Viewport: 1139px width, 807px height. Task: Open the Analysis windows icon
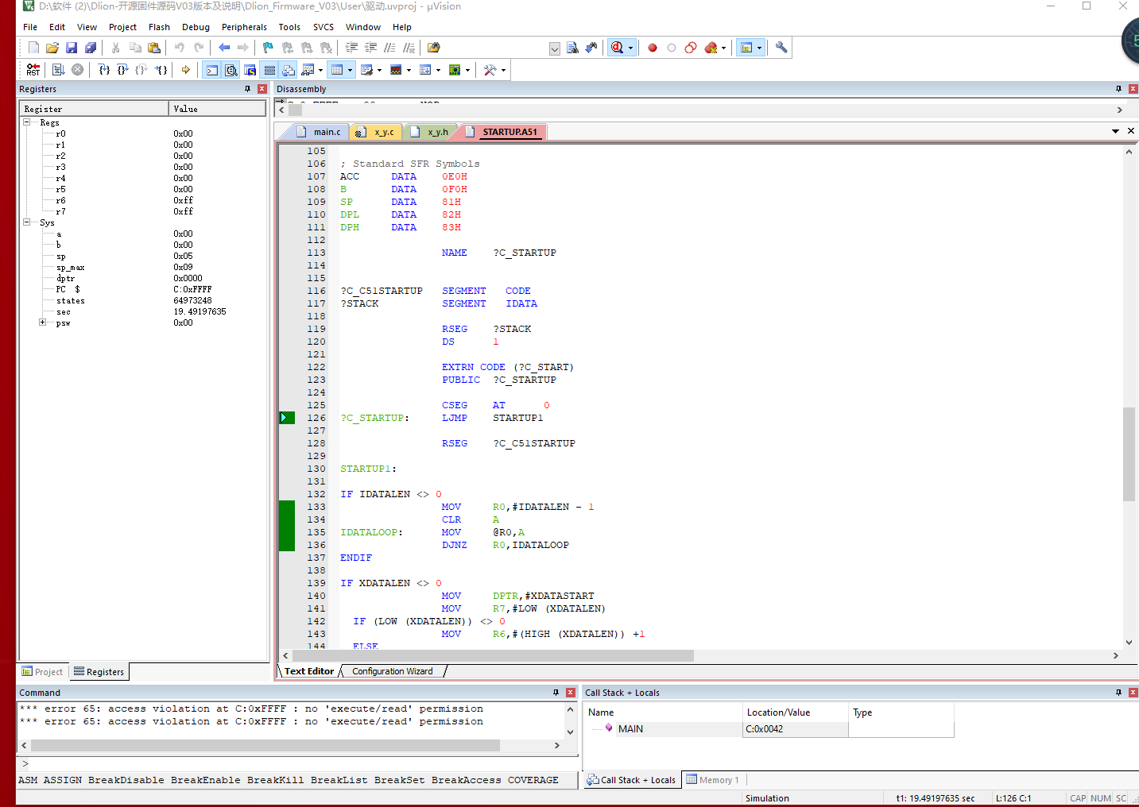(x=396, y=70)
